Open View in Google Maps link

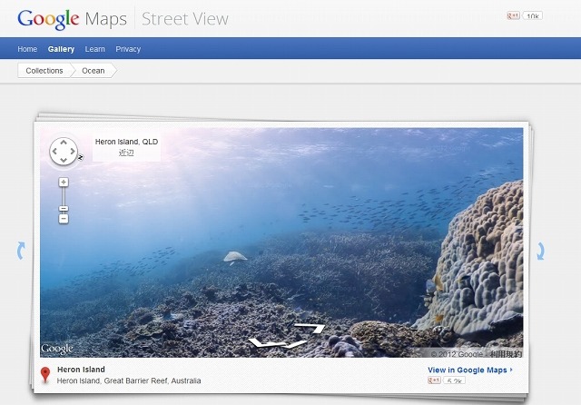point(470,370)
